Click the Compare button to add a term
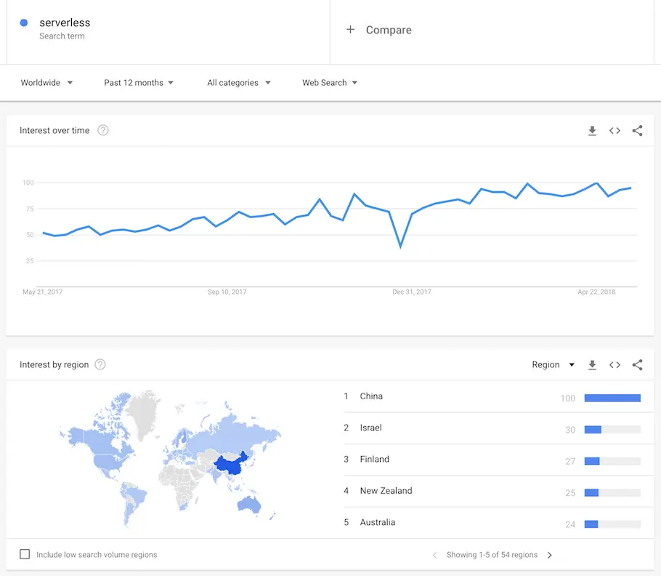Image resolution: width=661 pixels, height=576 pixels. click(378, 30)
